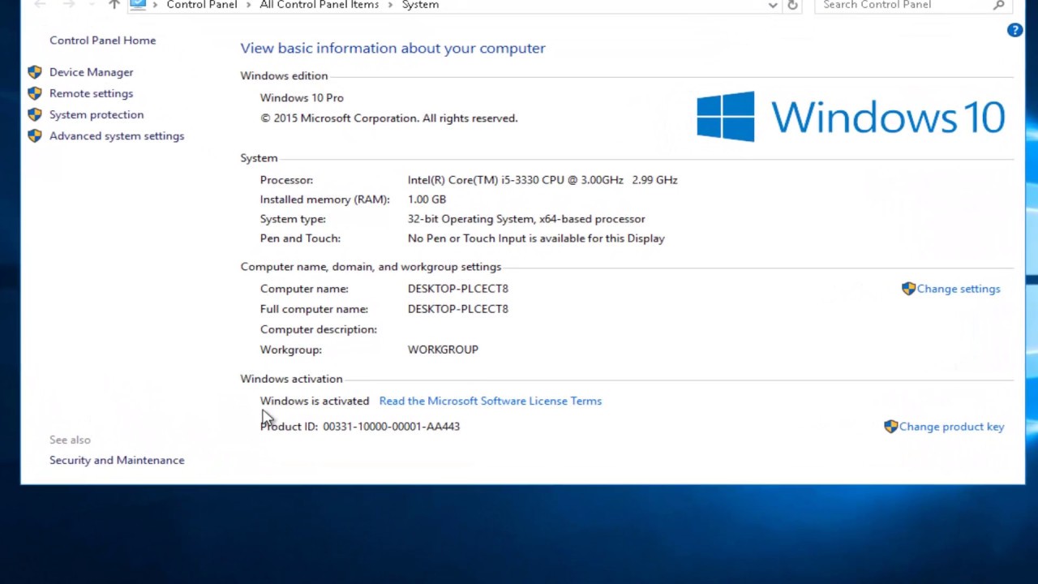Click installed memory value 1.00 GB
1038x584 pixels.
pos(427,199)
